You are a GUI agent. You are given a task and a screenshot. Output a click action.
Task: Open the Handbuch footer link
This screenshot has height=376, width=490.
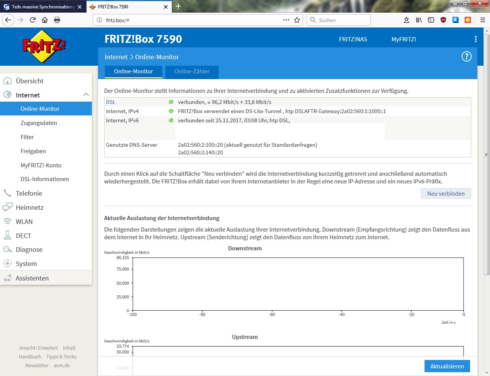(30, 357)
